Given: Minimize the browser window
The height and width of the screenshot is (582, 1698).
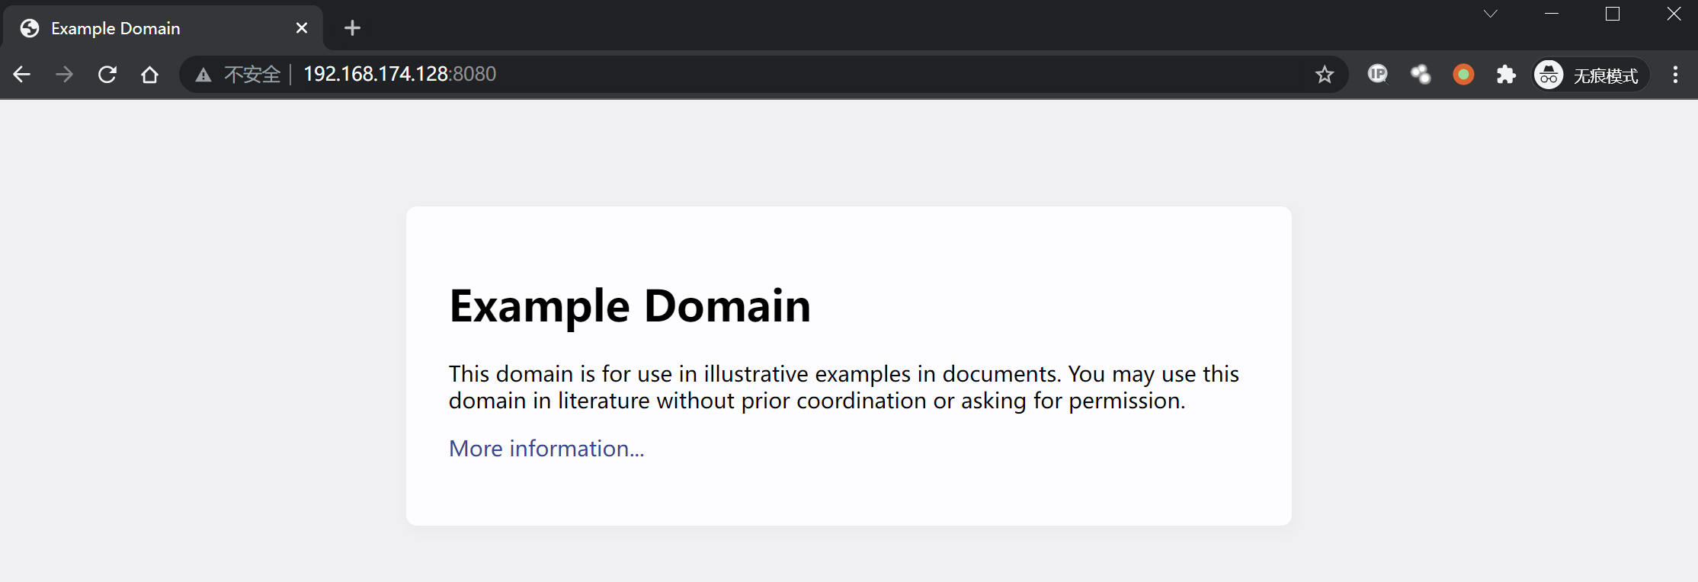Looking at the screenshot, I should tap(1552, 14).
